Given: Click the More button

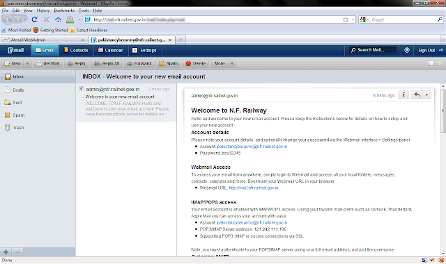Looking at the screenshot, I should point(220,63).
